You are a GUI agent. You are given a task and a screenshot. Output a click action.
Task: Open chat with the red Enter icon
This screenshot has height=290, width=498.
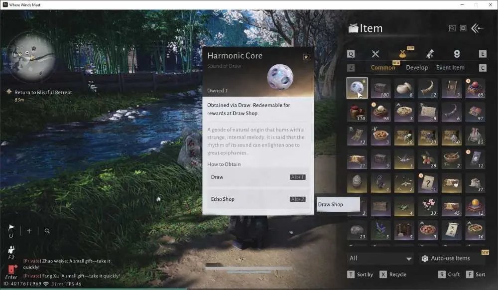coord(12,270)
